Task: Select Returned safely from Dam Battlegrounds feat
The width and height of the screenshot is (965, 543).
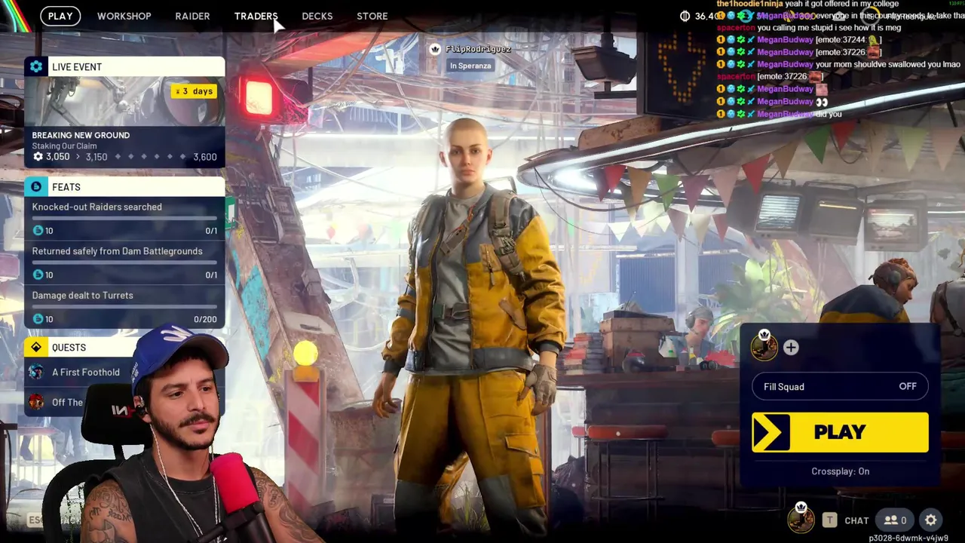Action: tap(124, 262)
